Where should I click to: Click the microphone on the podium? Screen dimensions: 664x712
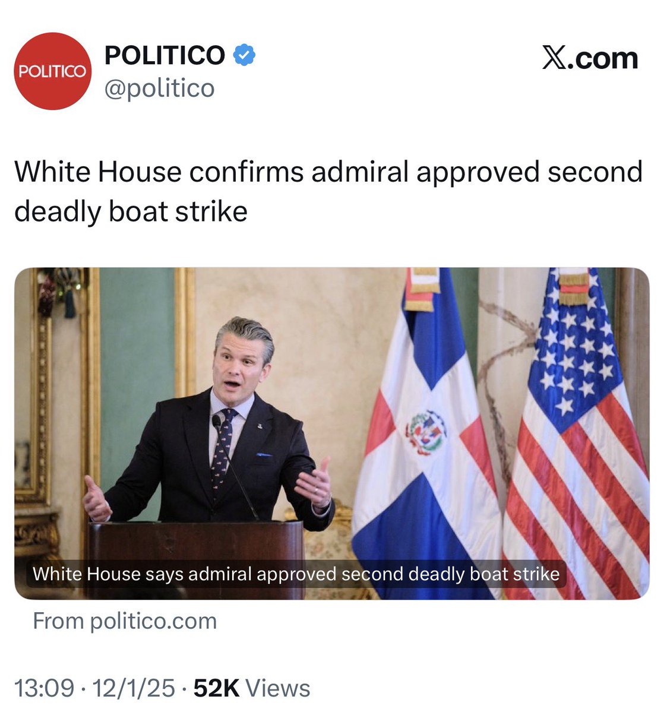(x=217, y=422)
